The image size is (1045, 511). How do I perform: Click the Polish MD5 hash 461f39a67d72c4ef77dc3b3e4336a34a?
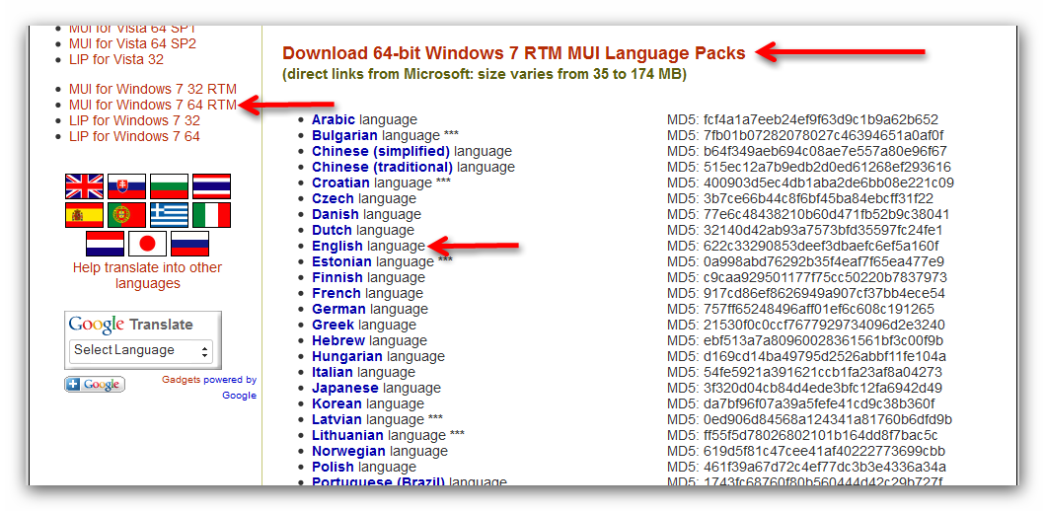(824, 467)
